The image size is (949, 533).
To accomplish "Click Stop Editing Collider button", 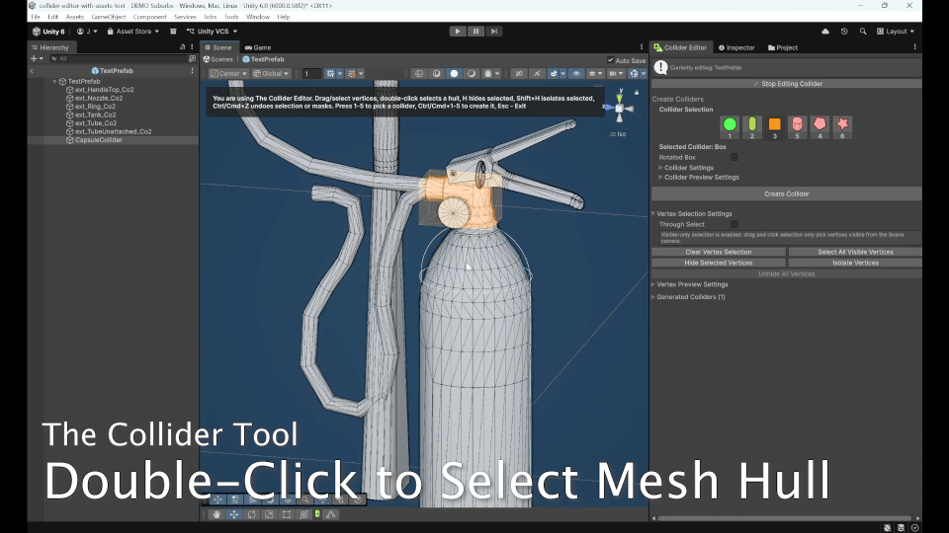I will pyautogui.click(x=786, y=84).
